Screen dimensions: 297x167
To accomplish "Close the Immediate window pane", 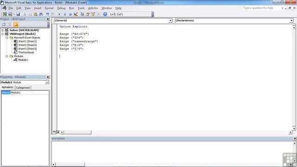I will click(295, 139).
